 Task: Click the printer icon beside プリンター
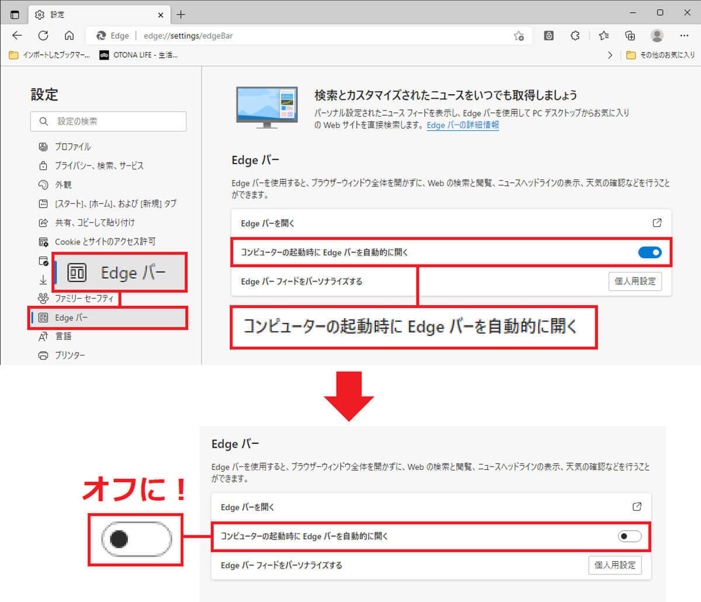[x=43, y=355]
